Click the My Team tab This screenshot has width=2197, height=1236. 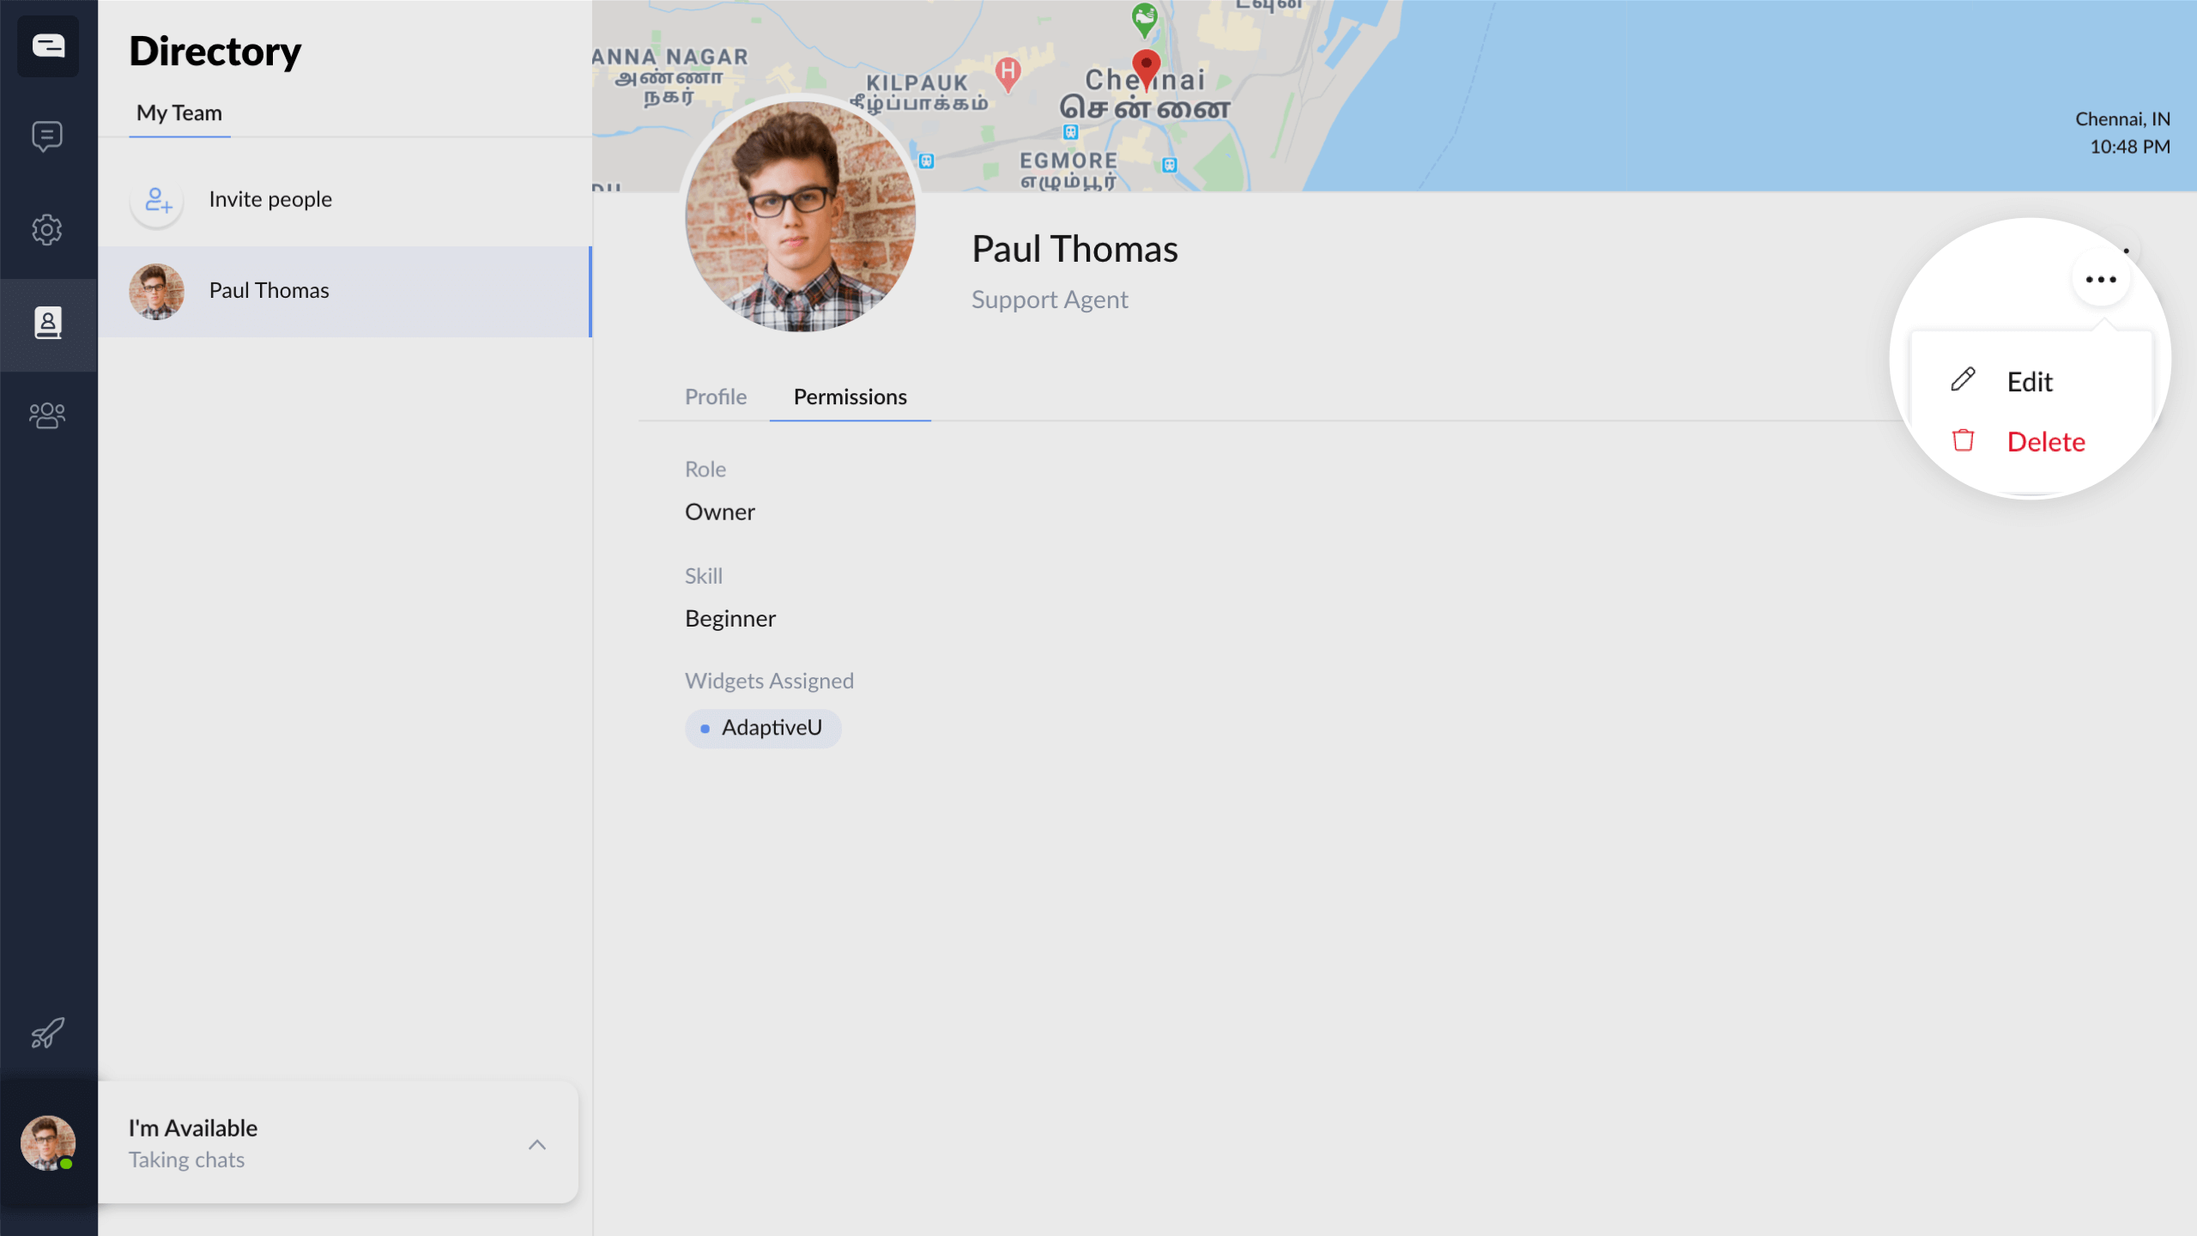(179, 113)
